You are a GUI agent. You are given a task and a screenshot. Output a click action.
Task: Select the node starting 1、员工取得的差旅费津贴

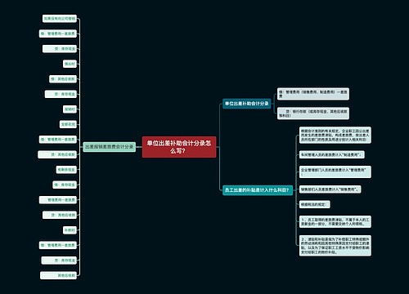335,221
